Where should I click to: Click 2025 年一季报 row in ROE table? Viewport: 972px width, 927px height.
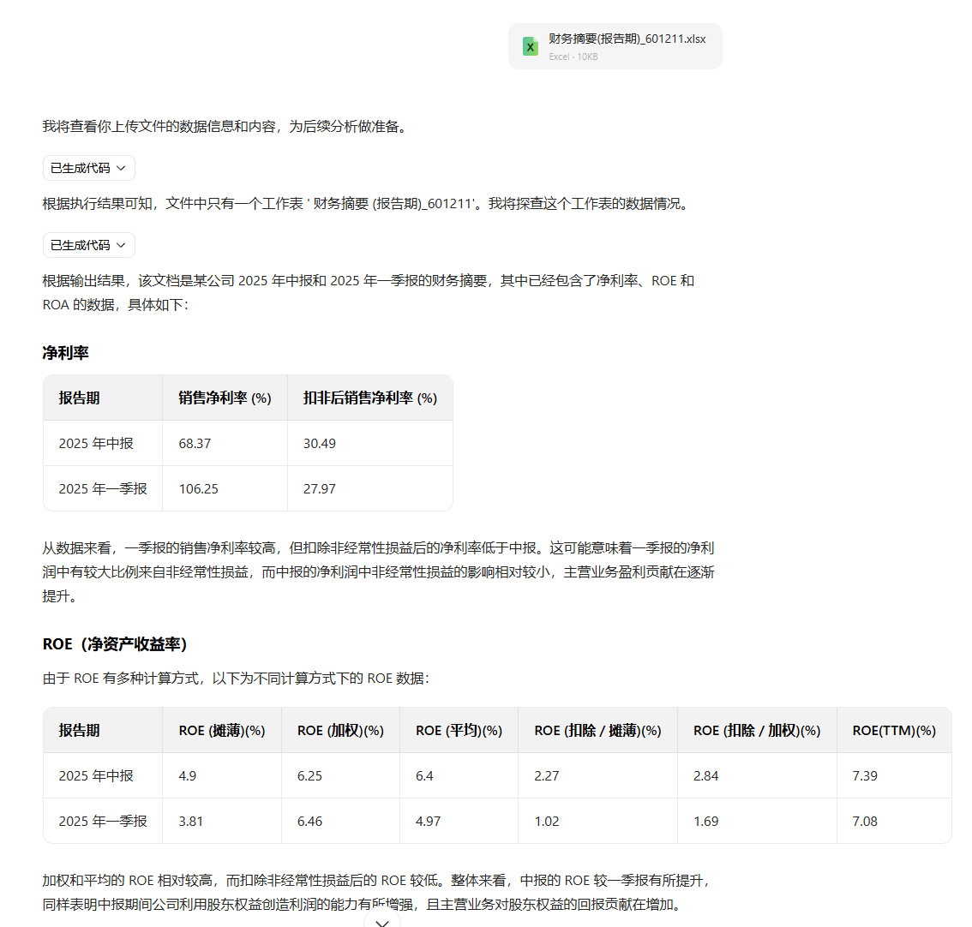(497, 821)
